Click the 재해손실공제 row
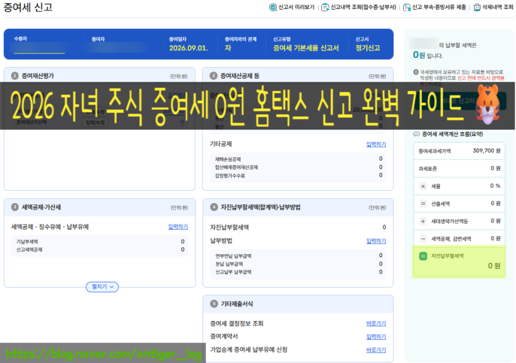The width and height of the screenshot is (516, 363). tap(298, 159)
